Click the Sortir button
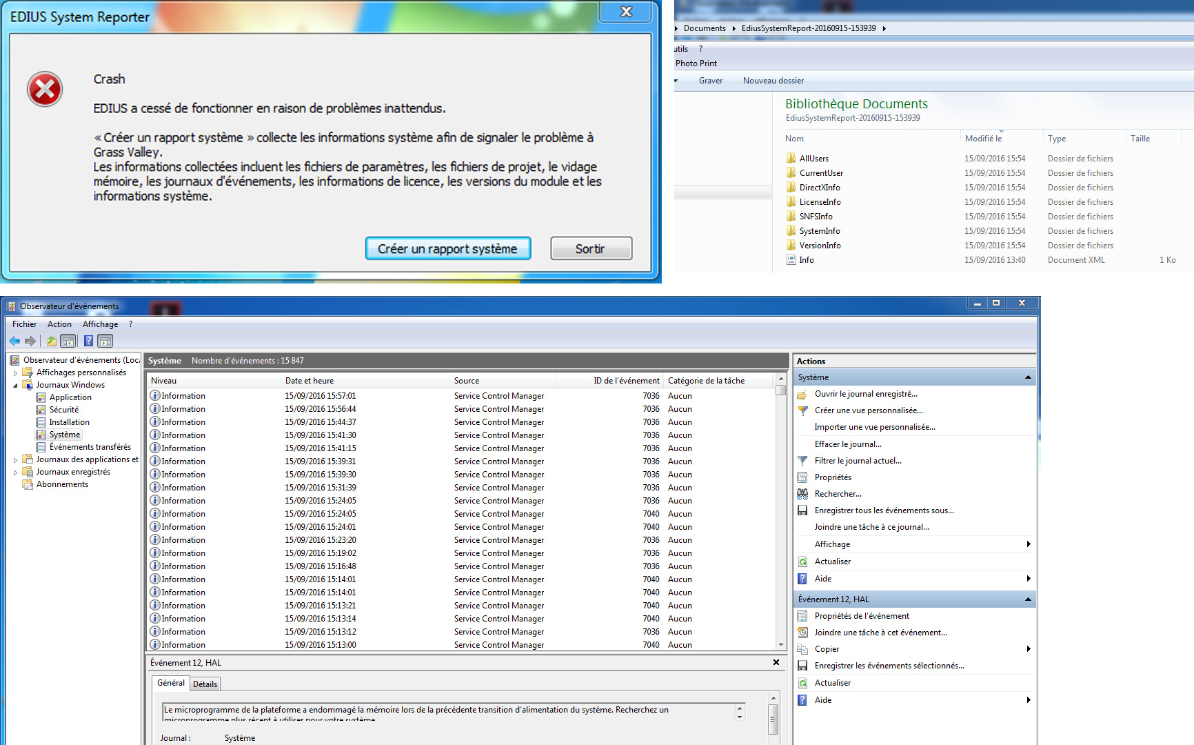 coord(591,248)
